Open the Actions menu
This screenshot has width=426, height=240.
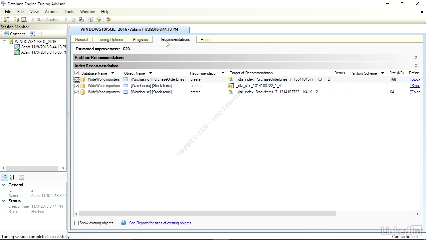(x=52, y=12)
